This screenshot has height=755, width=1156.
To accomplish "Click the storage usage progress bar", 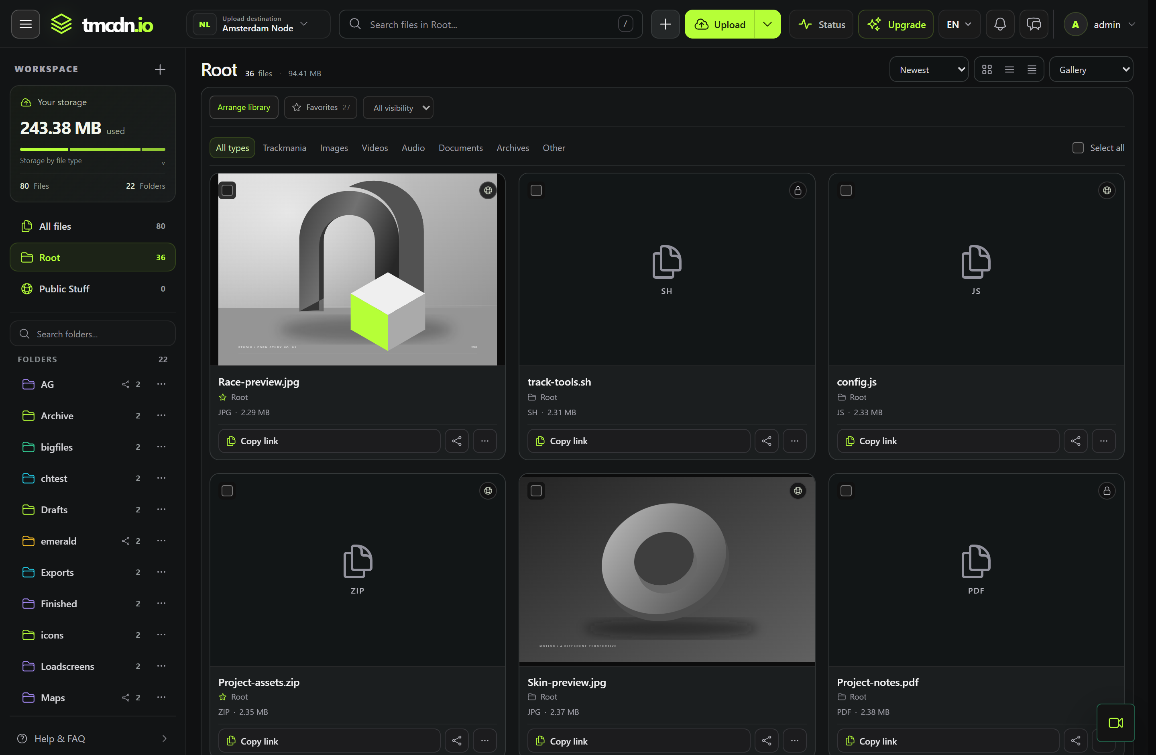I will (92, 149).
